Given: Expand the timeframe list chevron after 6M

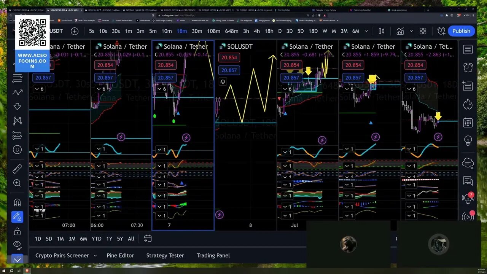Looking at the screenshot, I should tap(366, 31).
